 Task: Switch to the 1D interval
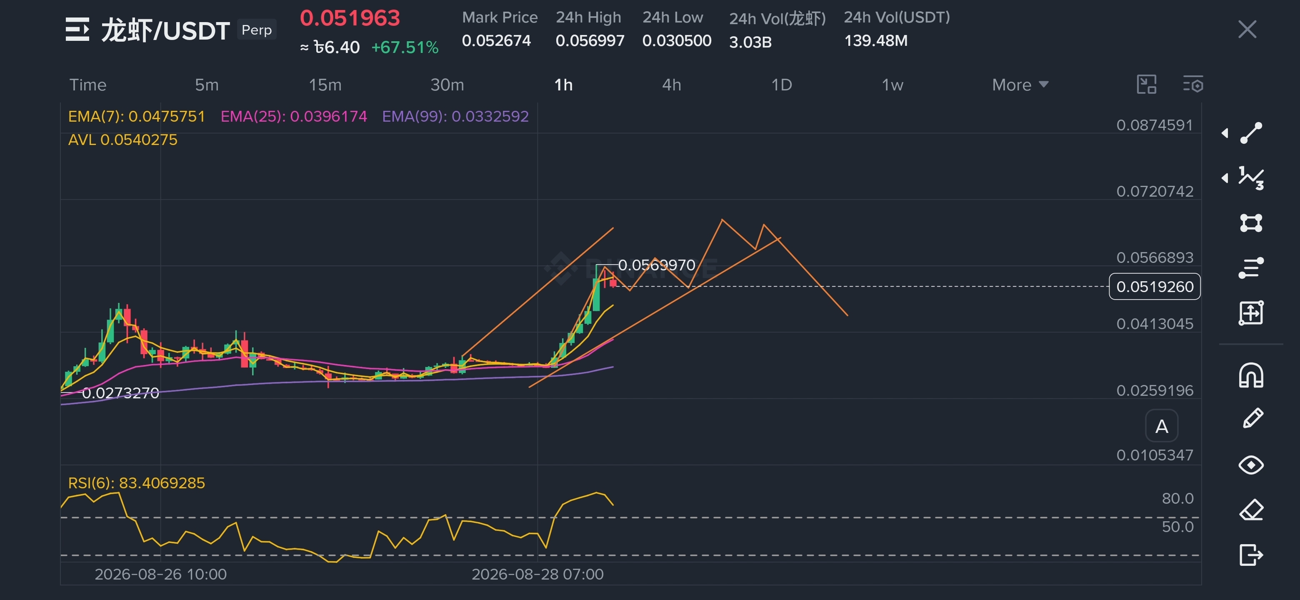click(782, 85)
